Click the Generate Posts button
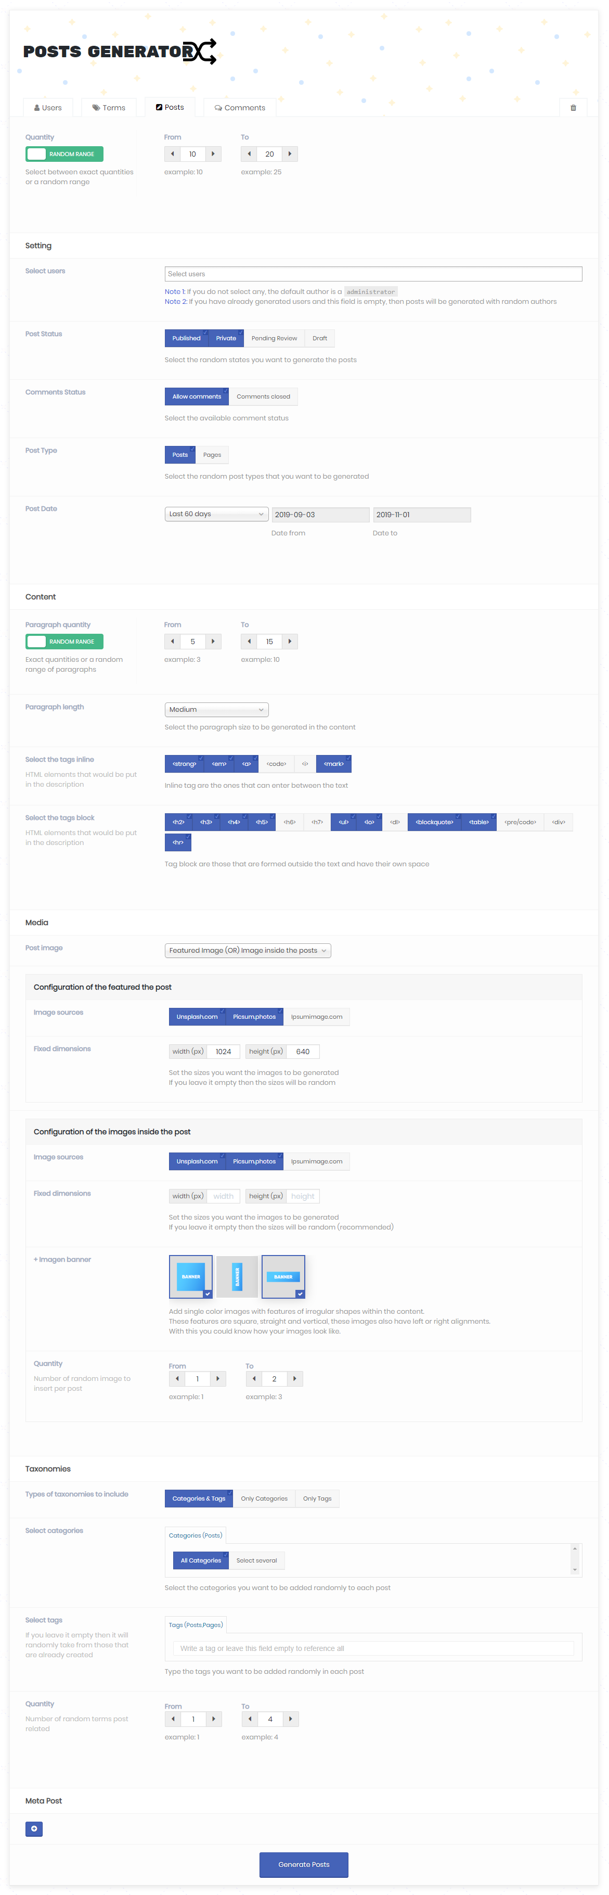 coord(303,1864)
